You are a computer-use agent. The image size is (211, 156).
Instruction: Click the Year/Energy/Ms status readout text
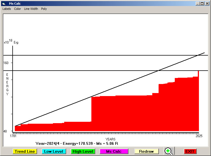pyautogui.click(x=77, y=143)
